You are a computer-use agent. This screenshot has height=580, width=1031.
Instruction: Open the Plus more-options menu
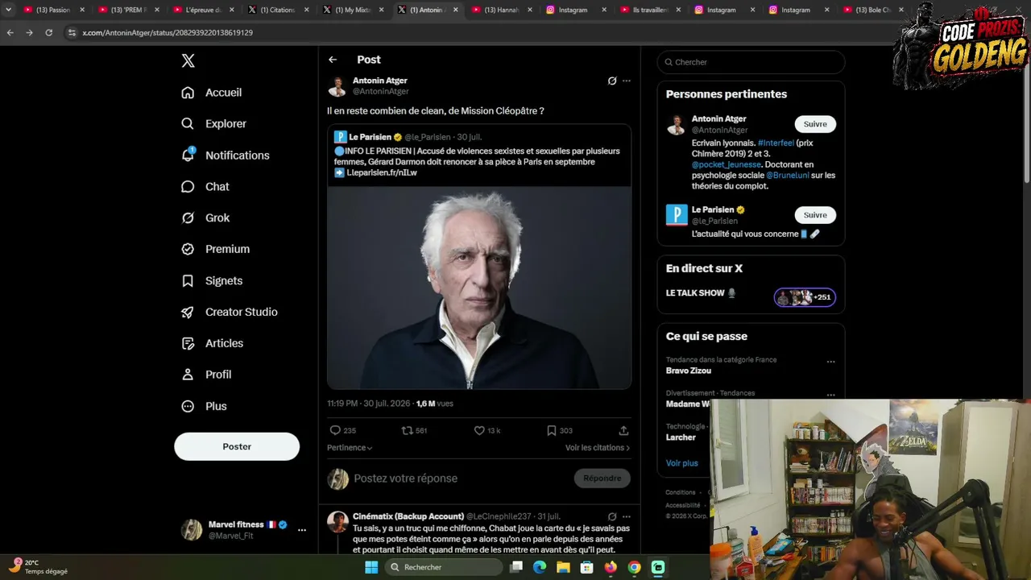(205, 406)
